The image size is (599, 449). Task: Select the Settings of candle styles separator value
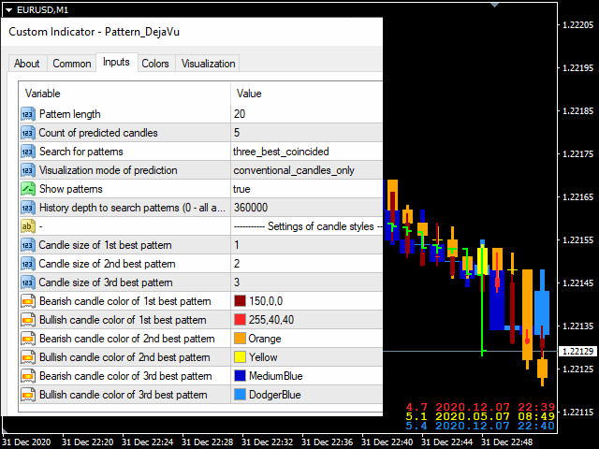point(307,226)
